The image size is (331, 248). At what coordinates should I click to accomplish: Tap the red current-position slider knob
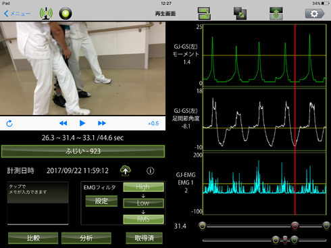pos(295,226)
